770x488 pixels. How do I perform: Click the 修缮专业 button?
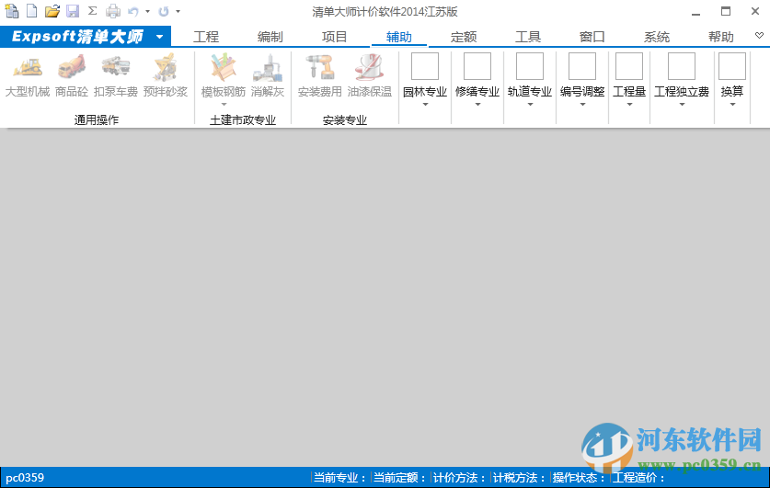pos(477,76)
